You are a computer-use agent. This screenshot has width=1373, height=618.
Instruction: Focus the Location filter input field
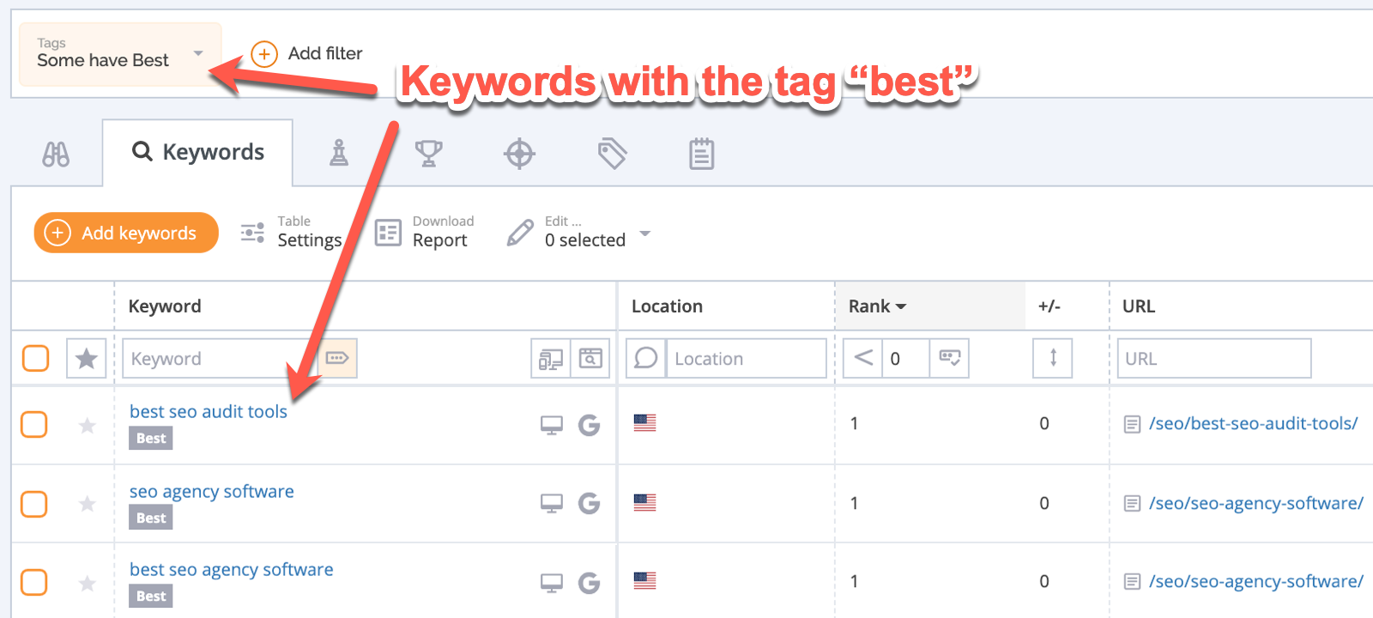(747, 358)
